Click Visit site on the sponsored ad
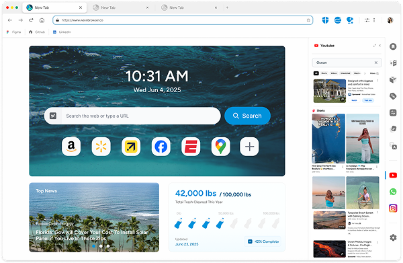This screenshot has height=263, width=403. point(368,100)
